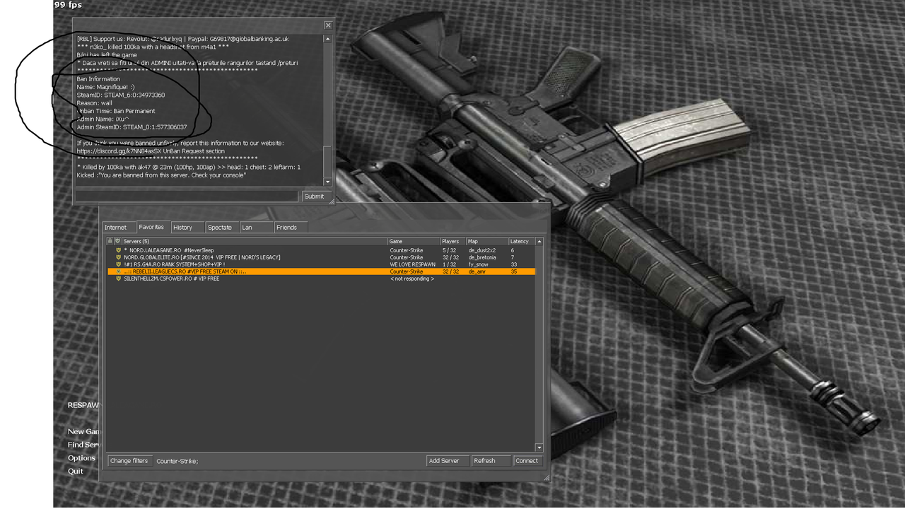Click the 5 / 32 players cell
Image resolution: width=905 pixels, height=509 pixels.
pyautogui.click(x=449, y=250)
